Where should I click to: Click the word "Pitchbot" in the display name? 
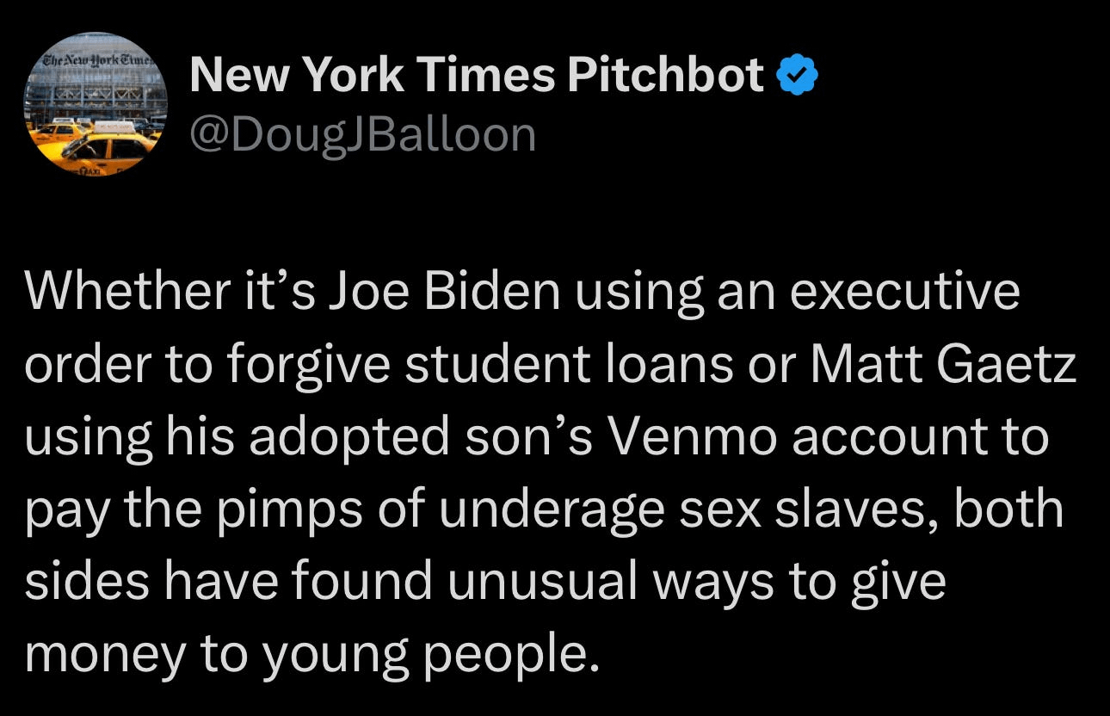665,77
